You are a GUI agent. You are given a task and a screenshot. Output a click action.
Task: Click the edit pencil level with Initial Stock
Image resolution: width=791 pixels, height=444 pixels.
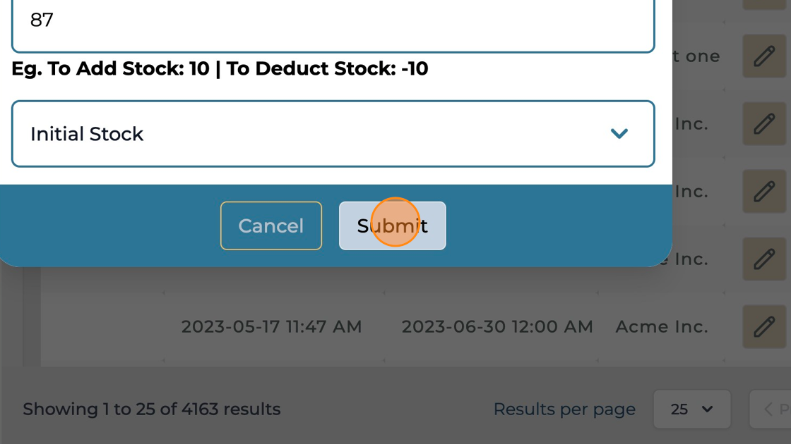(764, 124)
